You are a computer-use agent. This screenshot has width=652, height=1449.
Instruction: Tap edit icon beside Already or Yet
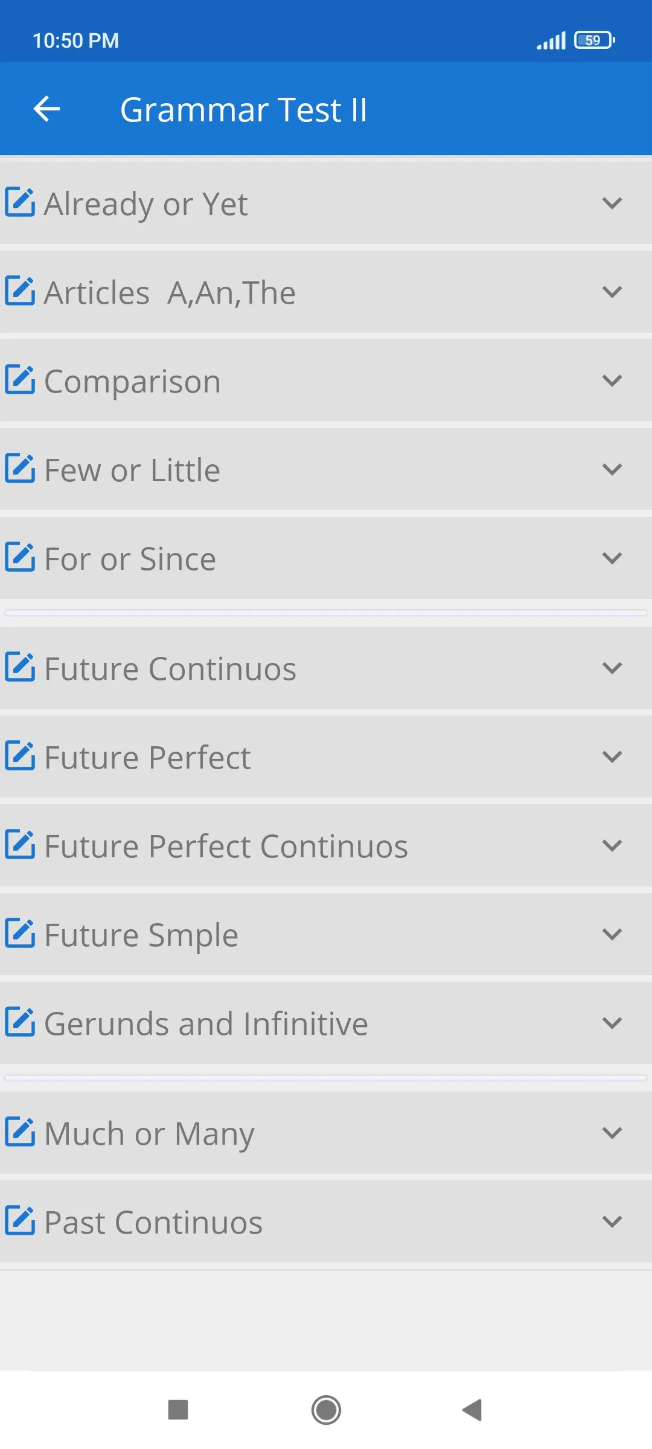(x=20, y=202)
